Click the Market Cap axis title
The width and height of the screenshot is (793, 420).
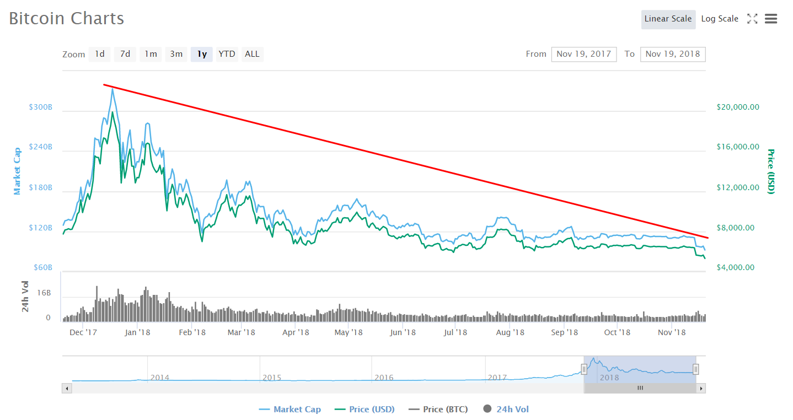click(17, 171)
